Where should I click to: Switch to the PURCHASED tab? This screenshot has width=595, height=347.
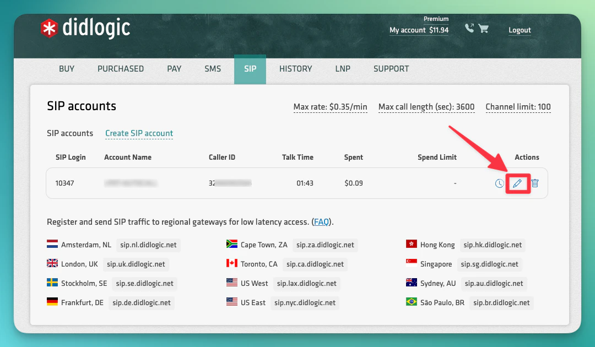(x=120, y=69)
